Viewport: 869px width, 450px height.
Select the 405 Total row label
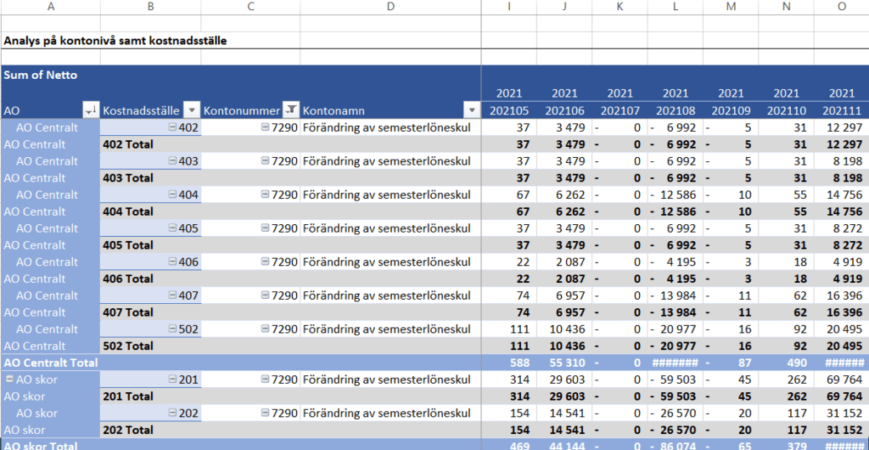[128, 245]
